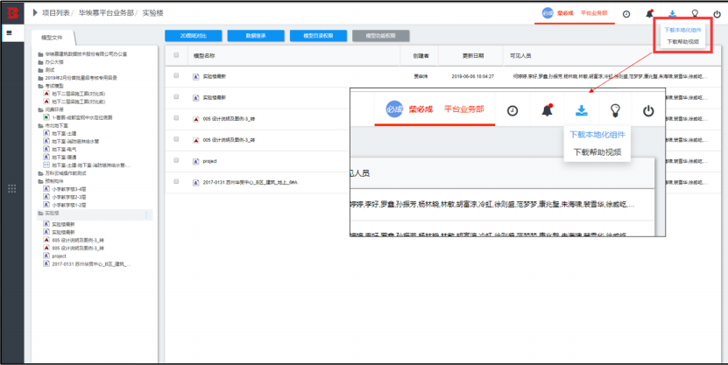Click the power logout icon in header
The image size is (728, 365).
tap(717, 14)
